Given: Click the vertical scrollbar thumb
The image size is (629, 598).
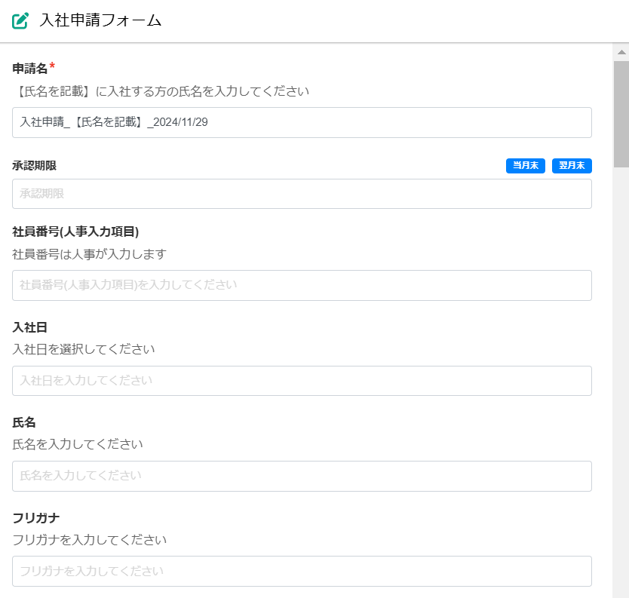Looking at the screenshot, I should click(x=621, y=115).
